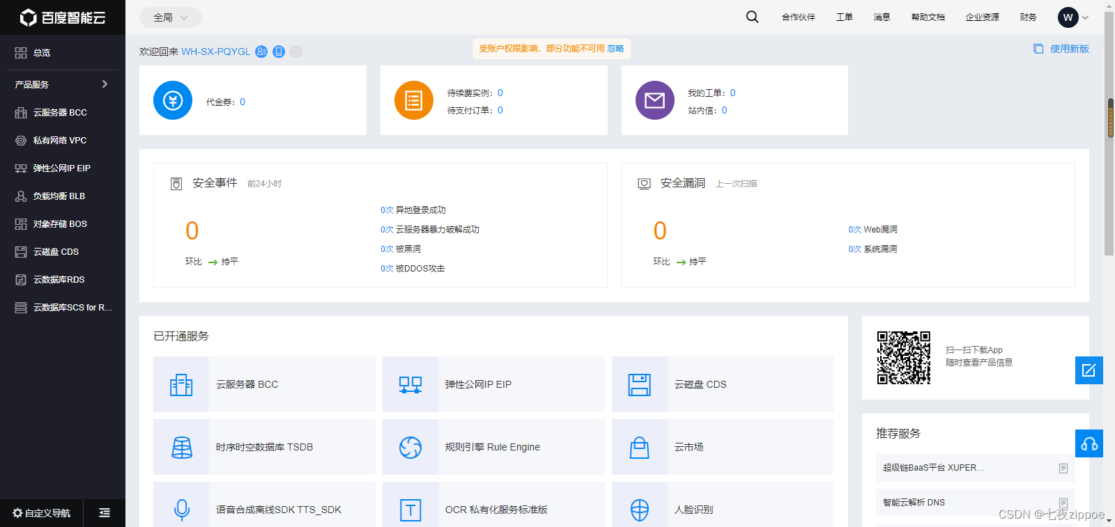Open 工单 in top navigation
This screenshot has height=527, width=1115.
845,17
